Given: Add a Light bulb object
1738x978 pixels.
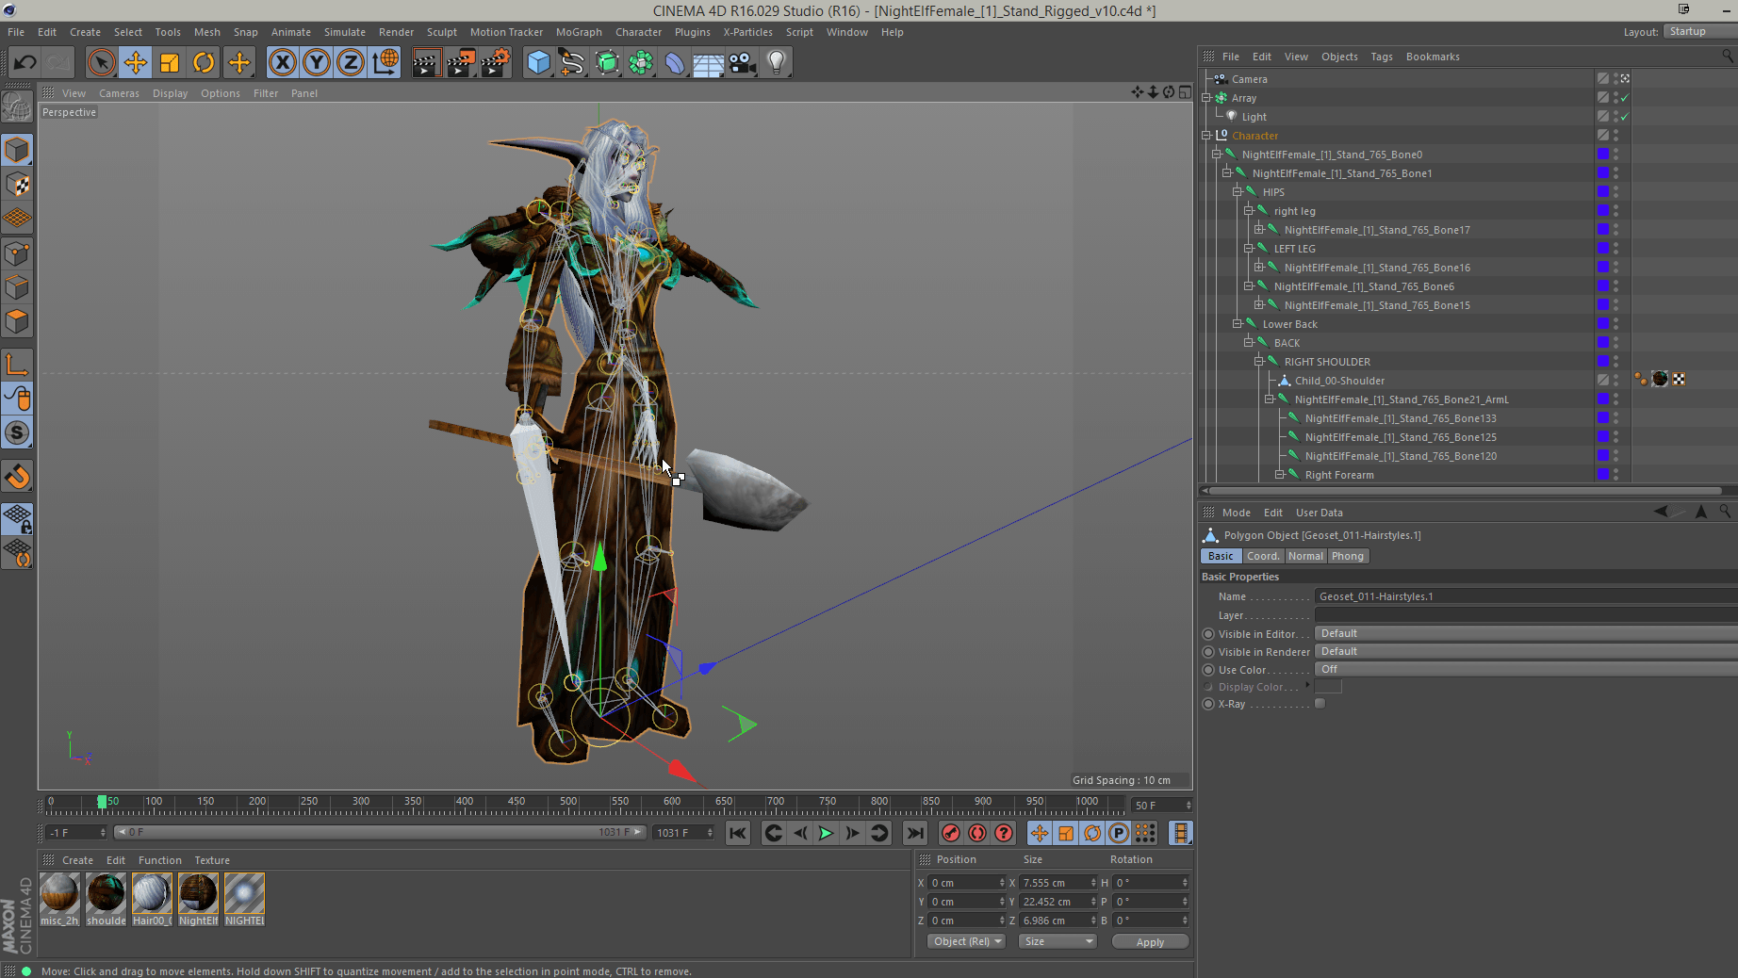Looking at the screenshot, I should (777, 63).
